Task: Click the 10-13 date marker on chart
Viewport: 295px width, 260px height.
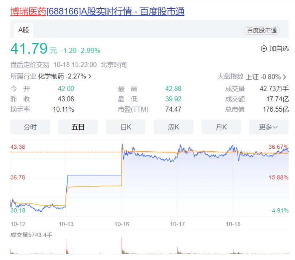Action: 66,224
